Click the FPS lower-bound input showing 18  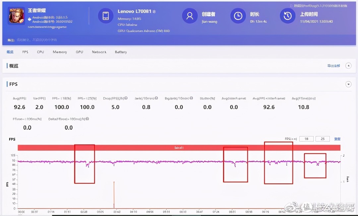click(x=306, y=139)
